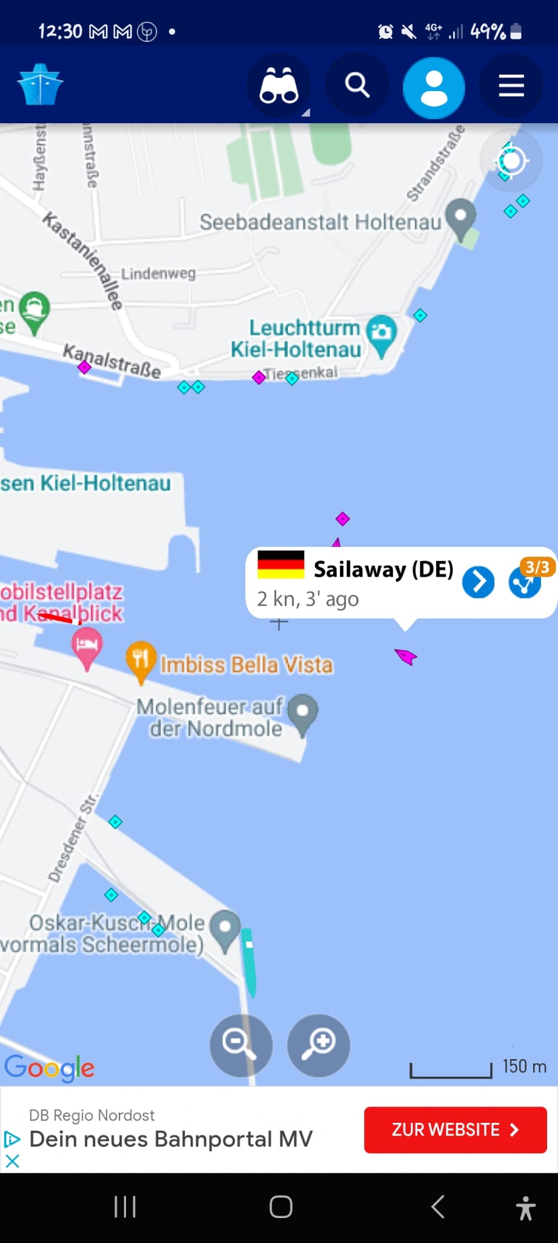Zoom in the map
Screen dimensions: 558x1243
point(319,1045)
